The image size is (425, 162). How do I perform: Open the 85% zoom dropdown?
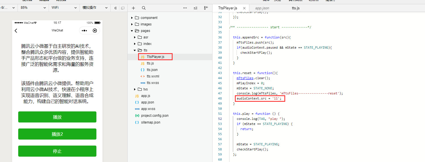point(33,8)
